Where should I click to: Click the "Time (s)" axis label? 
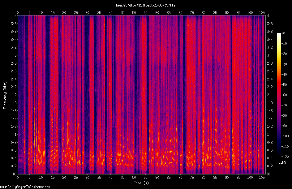click(x=141, y=183)
